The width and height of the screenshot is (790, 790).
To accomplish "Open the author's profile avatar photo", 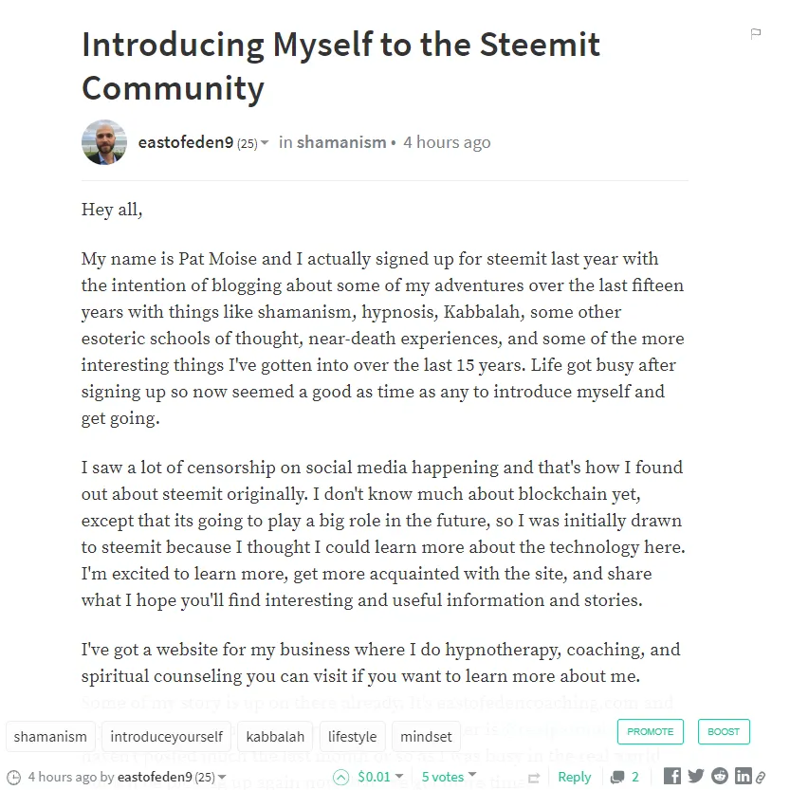I will [104, 142].
